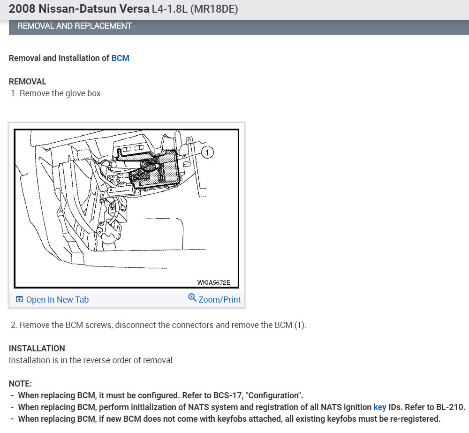
Task: Click step 'Remove the glove box.'
Action: click(x=61, y=93)
